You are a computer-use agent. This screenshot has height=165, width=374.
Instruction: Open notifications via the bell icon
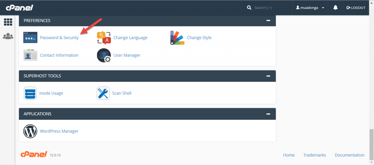(335, 7)
